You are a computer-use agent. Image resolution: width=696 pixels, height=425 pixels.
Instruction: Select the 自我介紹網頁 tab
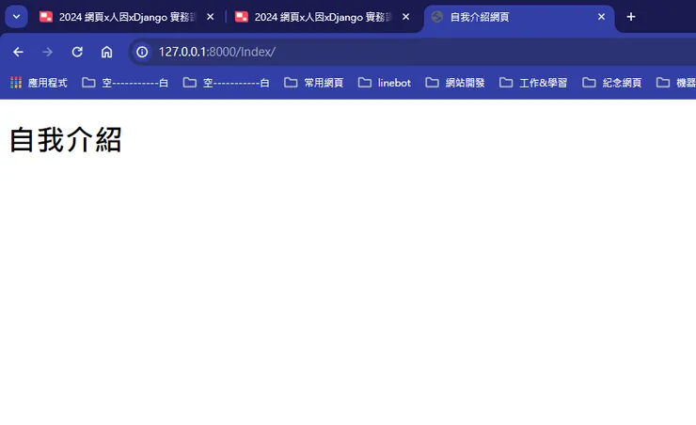point(519,17)
